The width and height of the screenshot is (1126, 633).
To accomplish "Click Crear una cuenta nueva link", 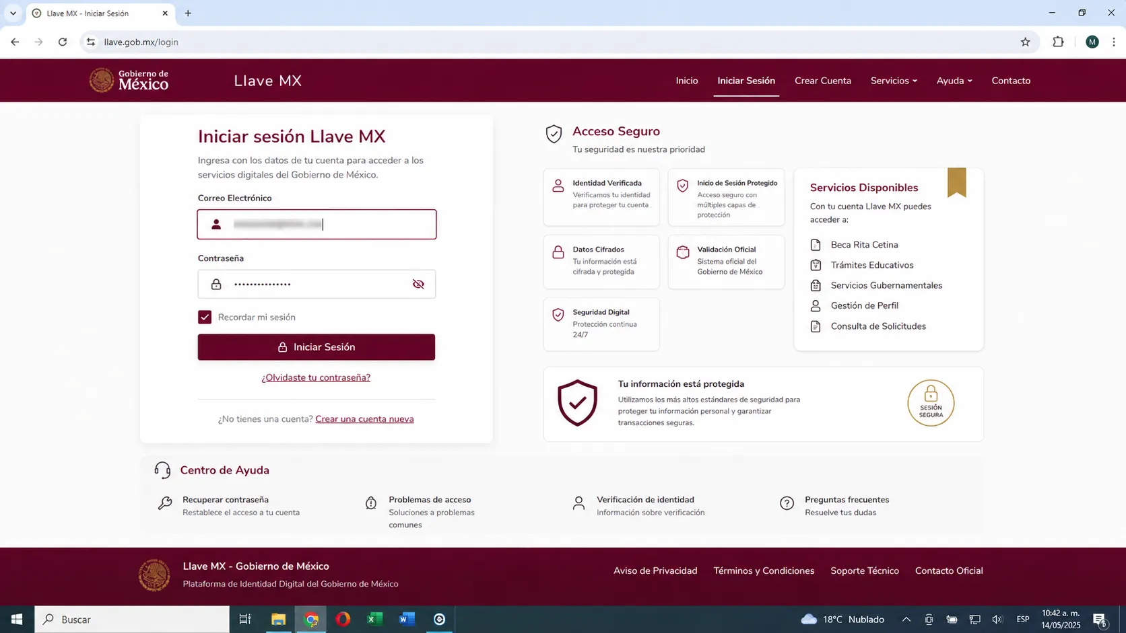I will pyautogui.click(x=364, y=419).
